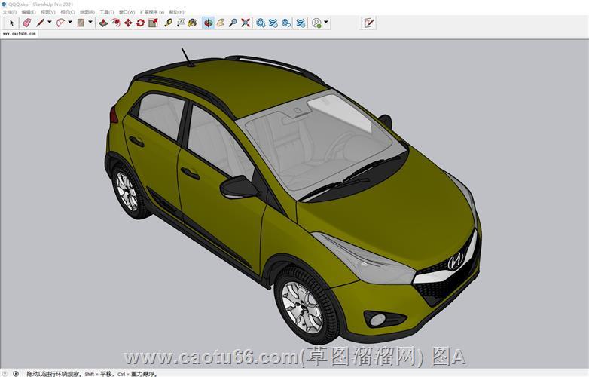Select the Move tool
589x377 pixels.
point(128,23)
